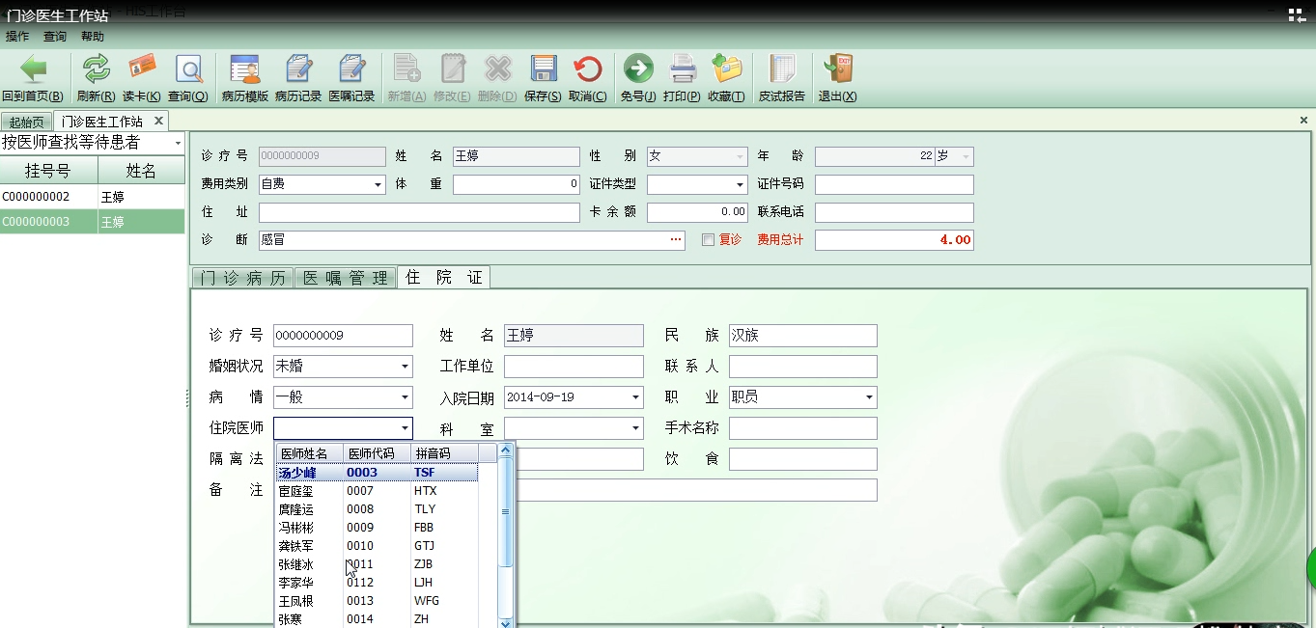Click the scroll-down arrow of doctor list
Image resolution: width=1316 pixels, height=628 pixels.
coord(506,622)
